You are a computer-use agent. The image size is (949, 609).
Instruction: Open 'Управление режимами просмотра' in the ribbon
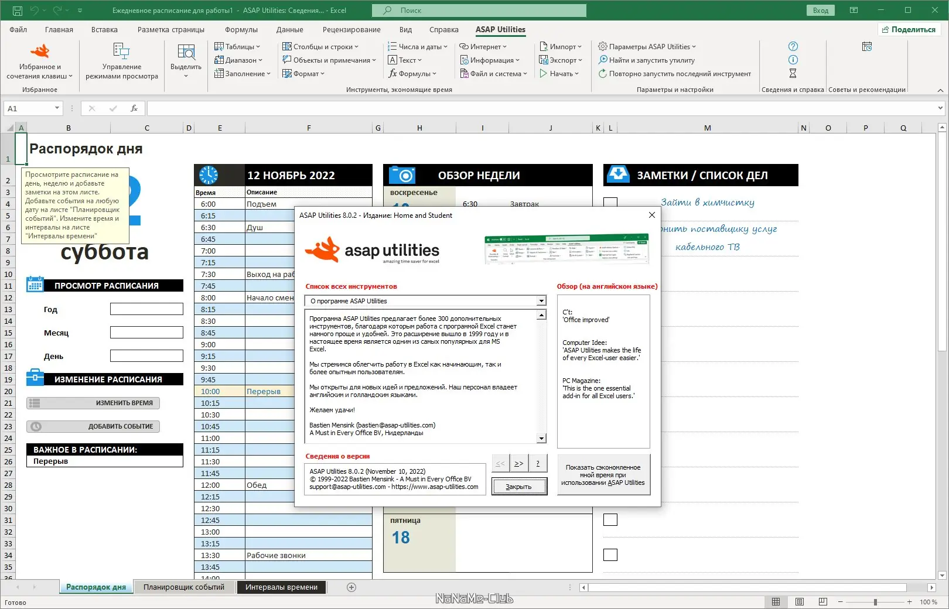tap(122, 61)
